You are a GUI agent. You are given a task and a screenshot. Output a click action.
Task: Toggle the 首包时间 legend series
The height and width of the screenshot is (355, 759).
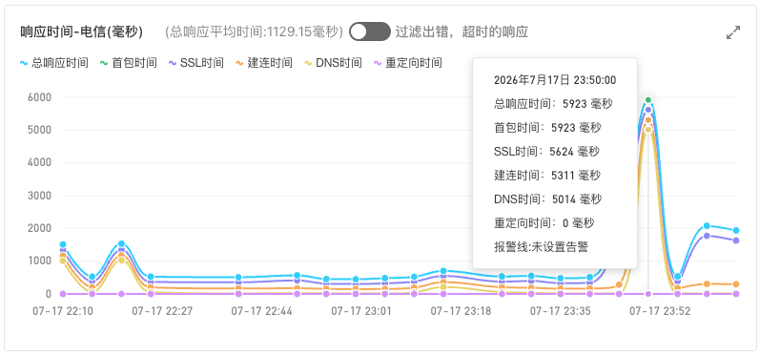[x=129, y=63]
